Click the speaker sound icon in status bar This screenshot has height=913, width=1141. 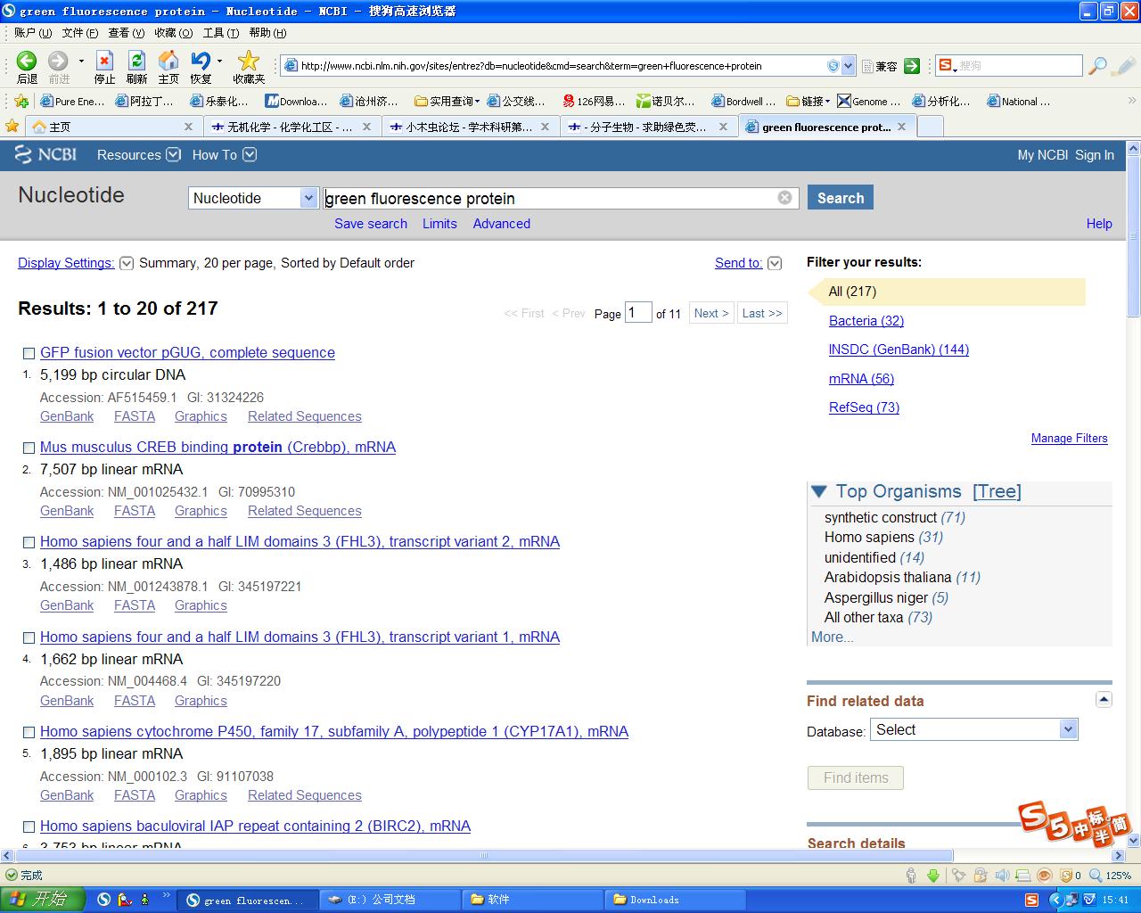[x=1002, y=876]
